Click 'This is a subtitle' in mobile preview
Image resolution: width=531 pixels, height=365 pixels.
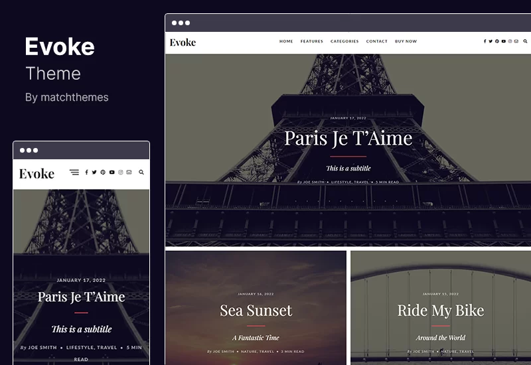pos(81,329)
